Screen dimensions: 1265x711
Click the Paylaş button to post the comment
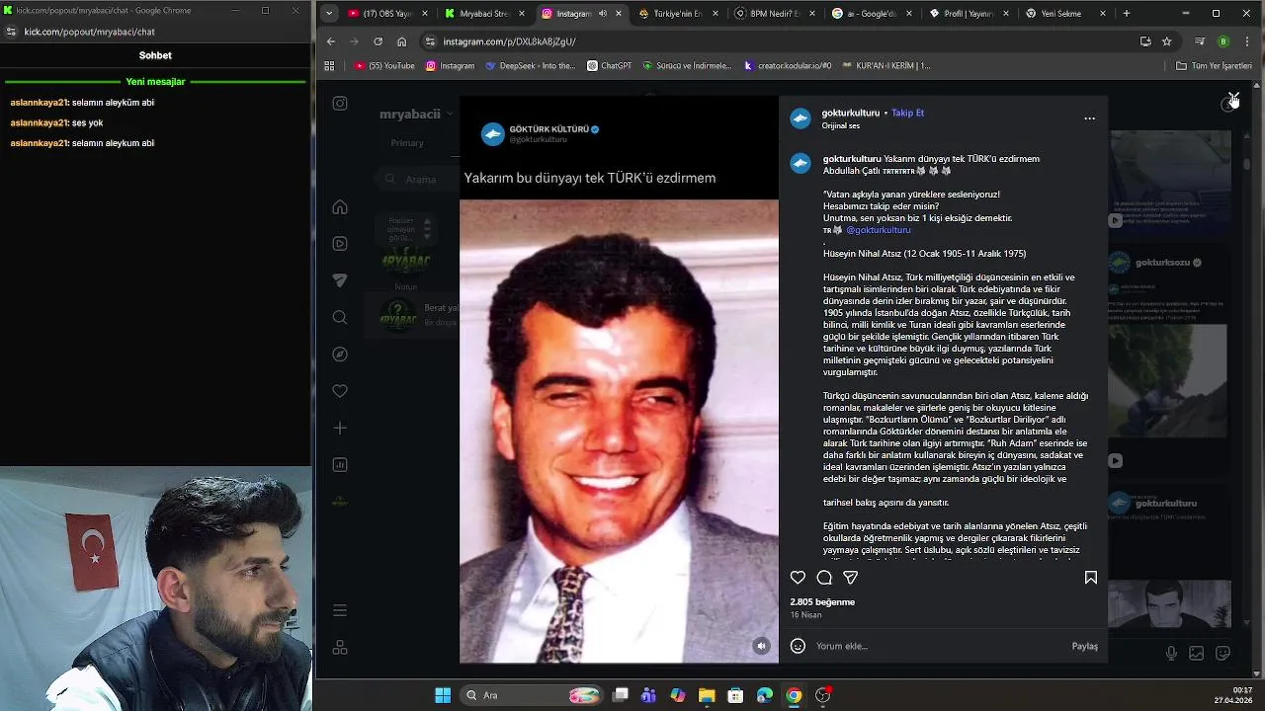click(1085, 646)
